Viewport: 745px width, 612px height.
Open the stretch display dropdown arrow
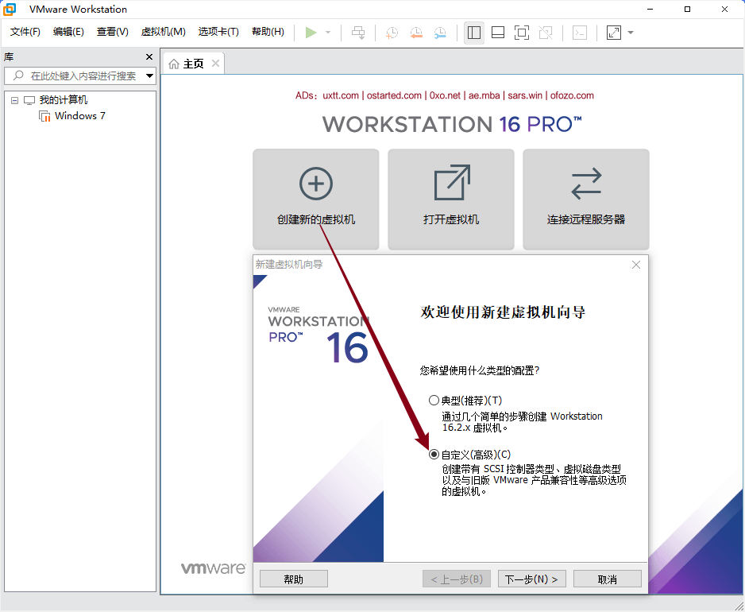(x=631, y=33)
